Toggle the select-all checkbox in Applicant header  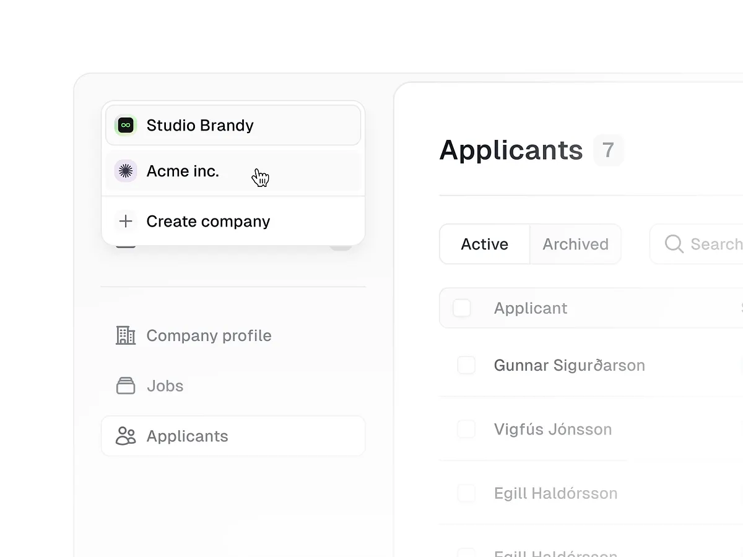(x=461, y=308)
